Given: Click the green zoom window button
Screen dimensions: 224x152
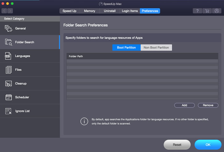Looking at the screenshot, I should coord(12,4).
